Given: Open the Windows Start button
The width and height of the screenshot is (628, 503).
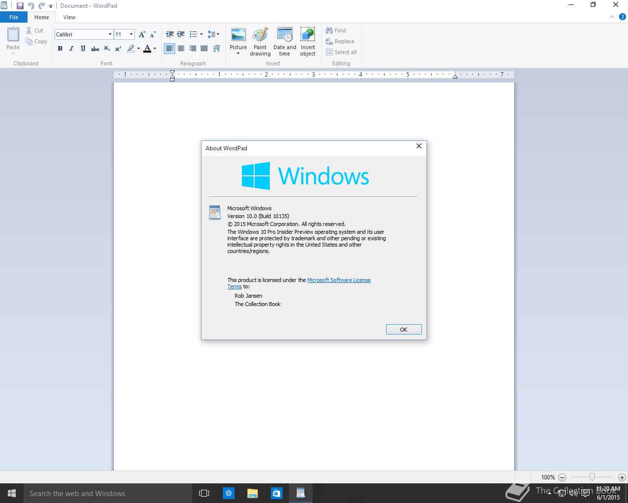Looking at the screenshot, I should click(12, 493).
